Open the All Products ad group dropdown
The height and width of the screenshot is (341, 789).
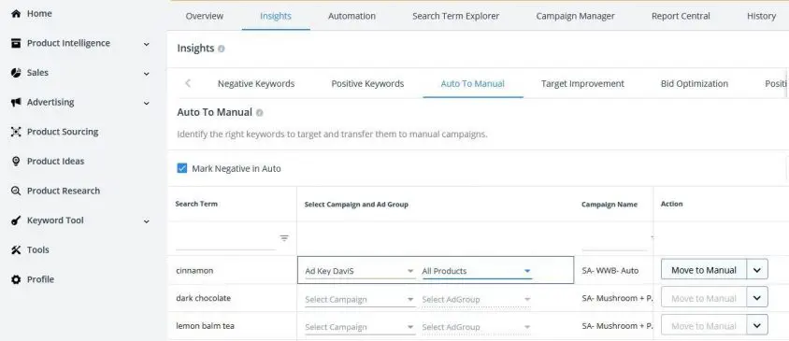477,271
